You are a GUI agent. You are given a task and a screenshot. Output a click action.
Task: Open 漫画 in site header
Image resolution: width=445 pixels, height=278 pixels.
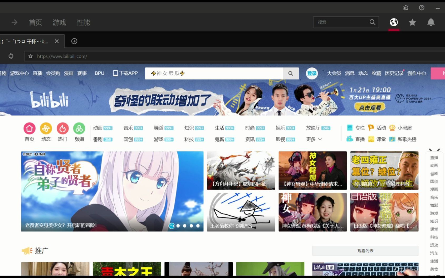[69, 73]
